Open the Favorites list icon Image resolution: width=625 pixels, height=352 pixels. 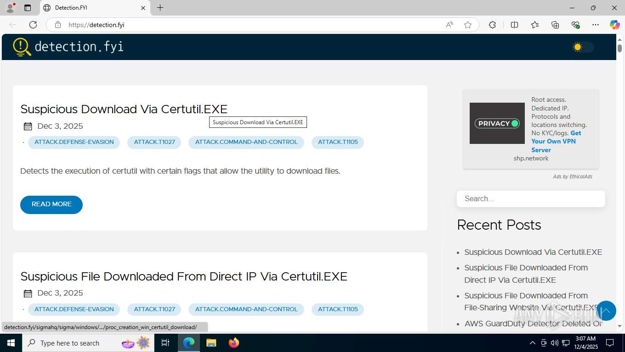pyautogui.click(x=535, y=25)
